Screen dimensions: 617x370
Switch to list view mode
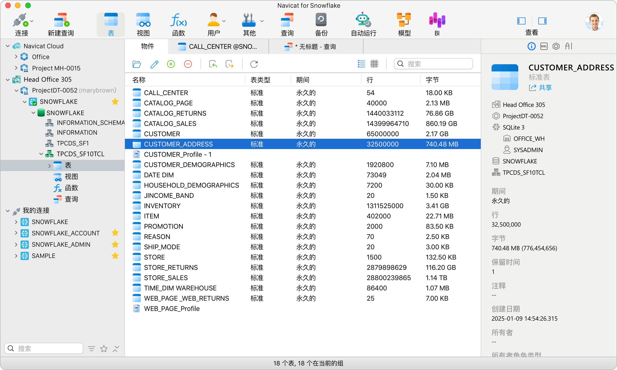[361, 64]
